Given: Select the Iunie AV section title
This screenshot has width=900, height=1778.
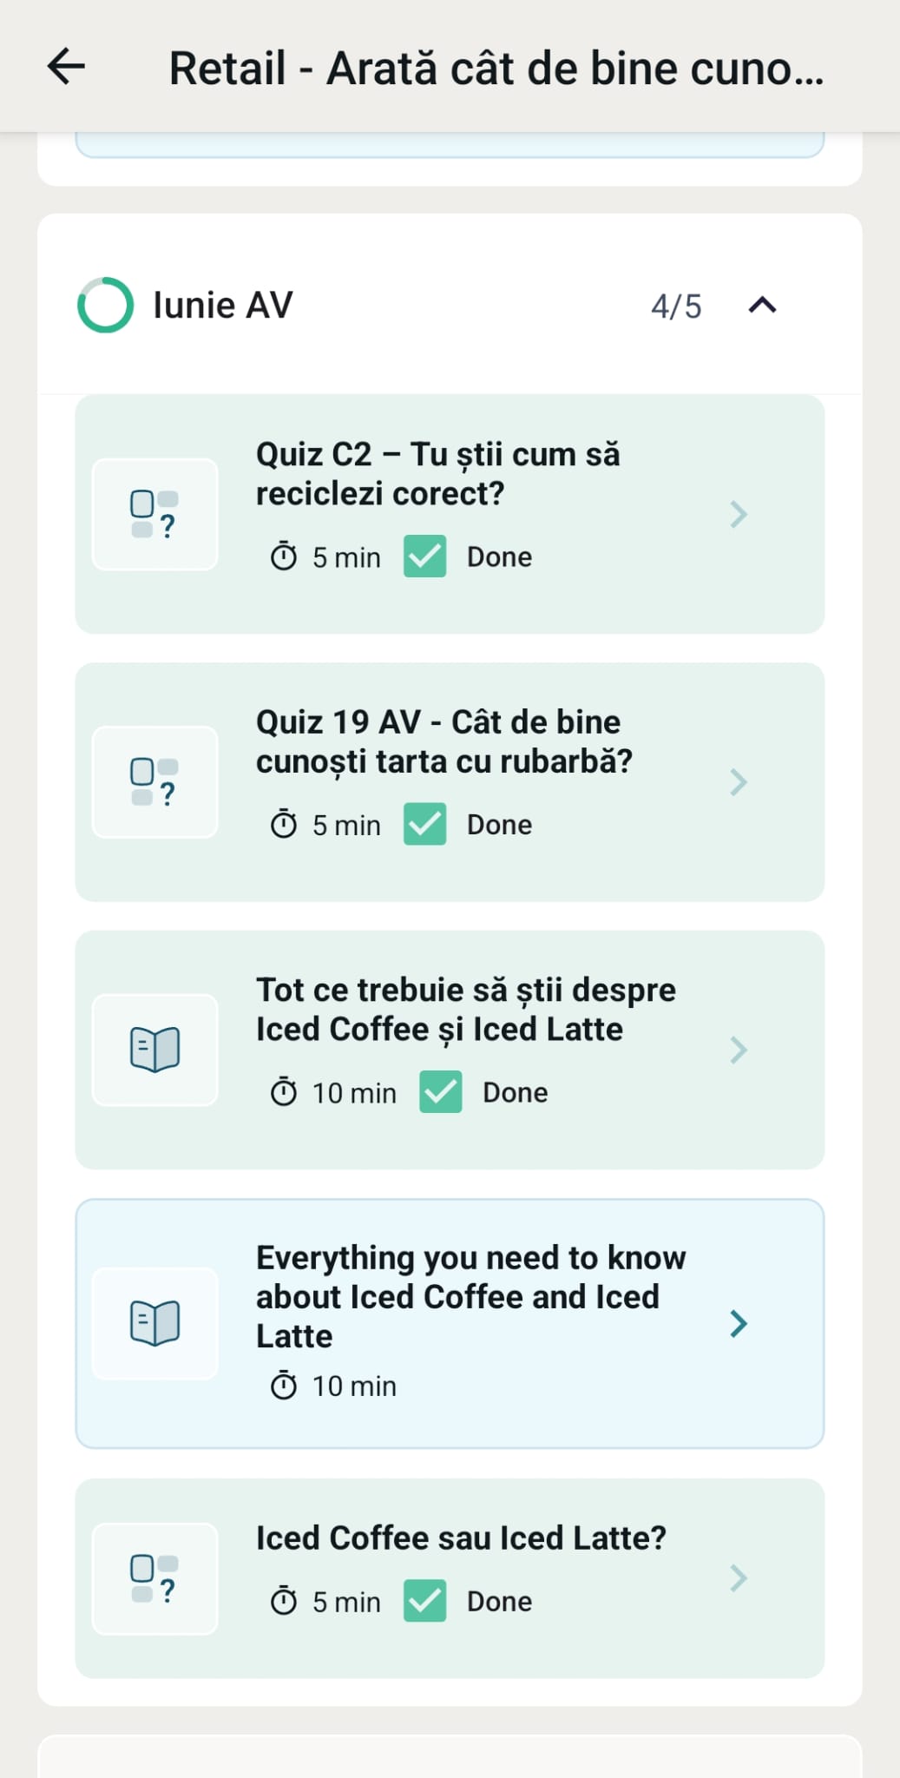Looking at the screenshot, I should tap(223, 306).
